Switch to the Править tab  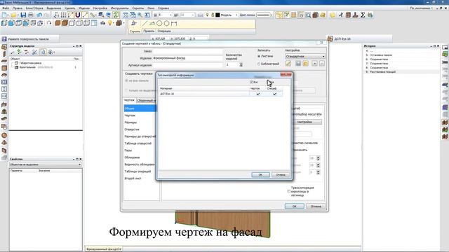[x=149, y=31]
